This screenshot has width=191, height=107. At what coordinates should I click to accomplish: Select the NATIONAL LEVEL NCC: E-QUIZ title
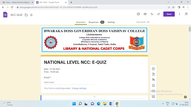click(75, 62)
